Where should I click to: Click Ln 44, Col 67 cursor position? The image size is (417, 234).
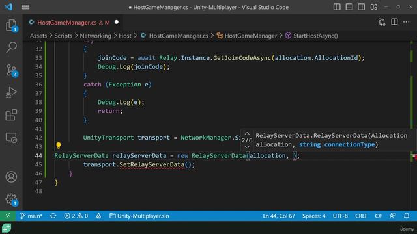click(x=279, y=216)
